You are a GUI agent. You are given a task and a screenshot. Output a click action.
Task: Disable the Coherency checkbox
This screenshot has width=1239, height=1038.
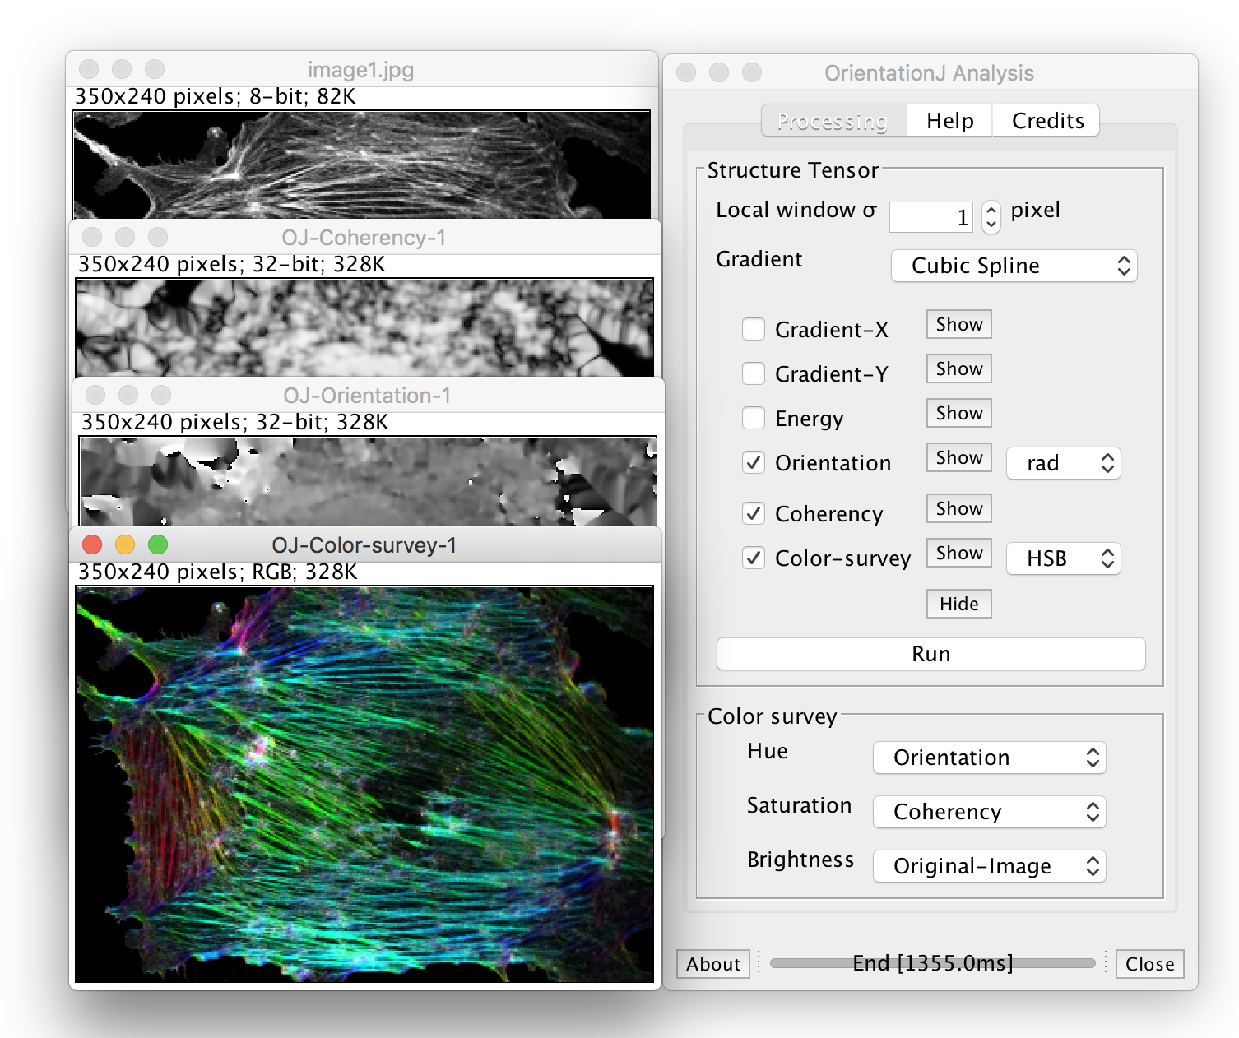point(753,513)
